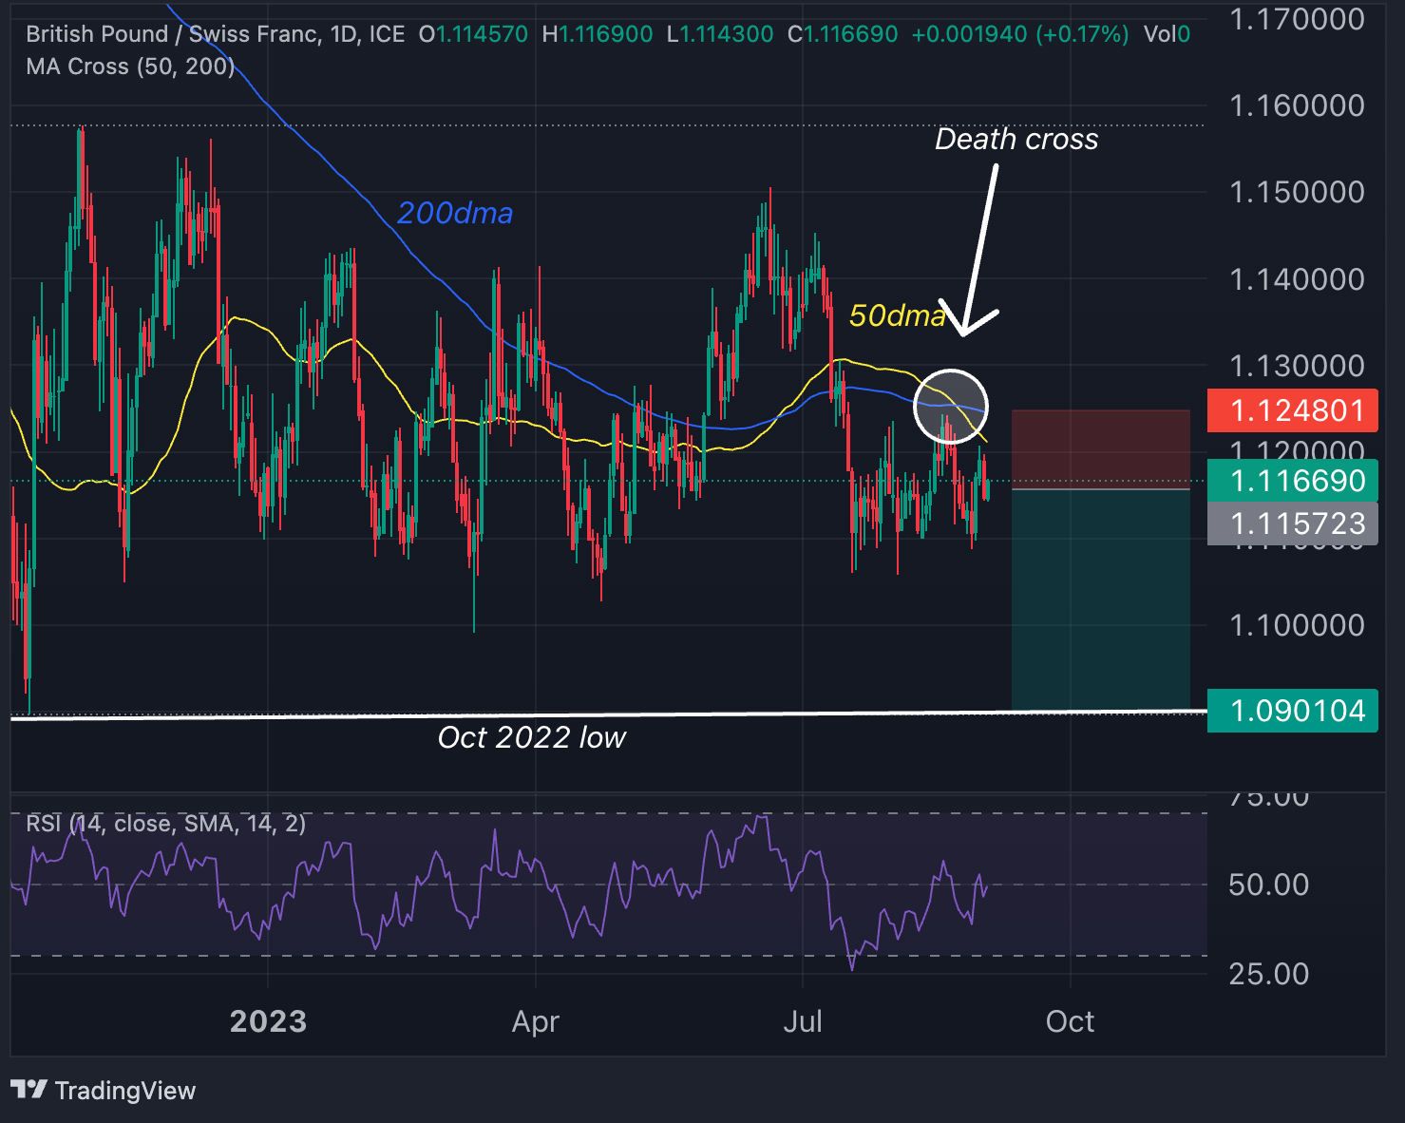Select the Jul label on time axis

coord(804,1021)
